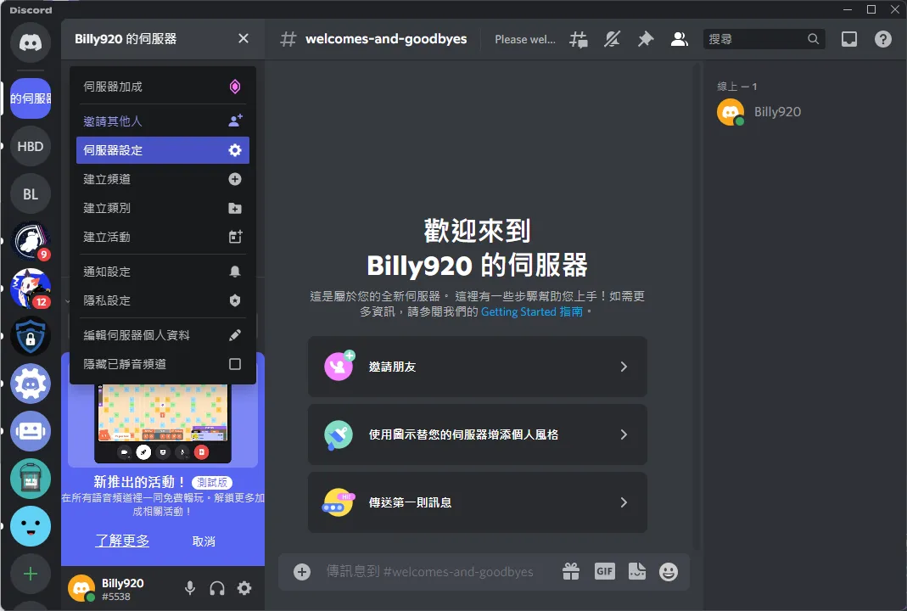Image resolution: width=907 pixels, height=611 pixels.
Task: Open the shield lock server icon
Action: pos(31,336)
